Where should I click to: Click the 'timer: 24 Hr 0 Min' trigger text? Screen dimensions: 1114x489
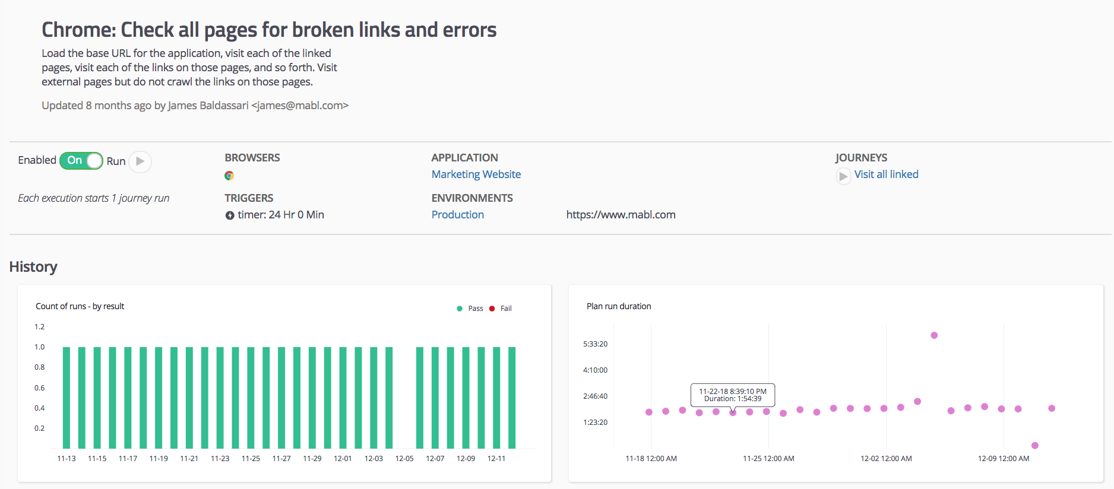click(281, 215)
